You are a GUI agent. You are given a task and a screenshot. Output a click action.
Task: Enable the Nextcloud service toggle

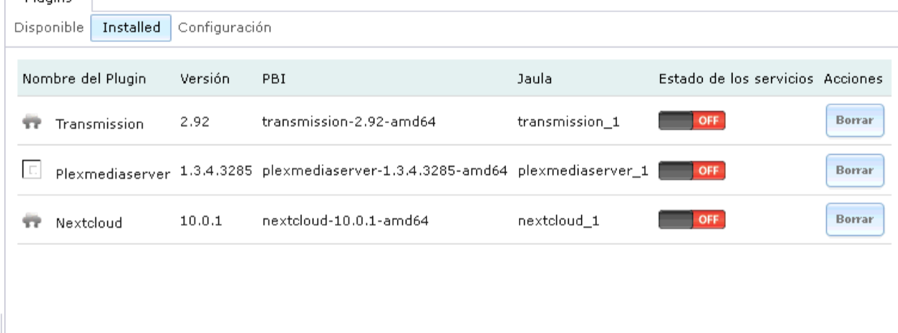tap(692, 219)
